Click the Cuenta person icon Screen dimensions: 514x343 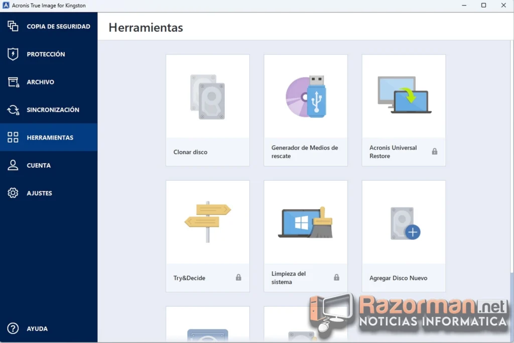click(13, 165)
